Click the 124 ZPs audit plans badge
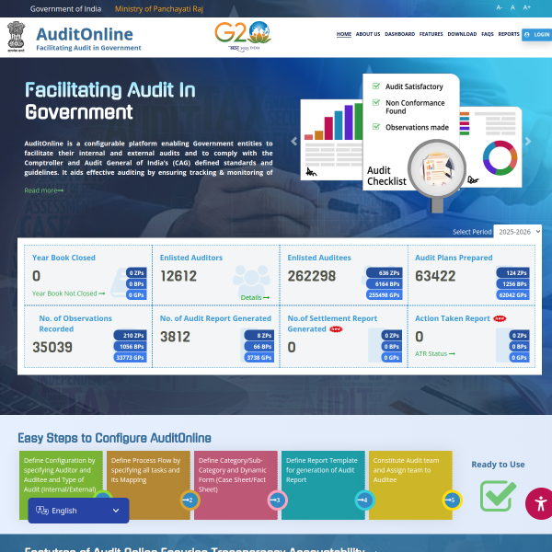 tap(513, 273)
